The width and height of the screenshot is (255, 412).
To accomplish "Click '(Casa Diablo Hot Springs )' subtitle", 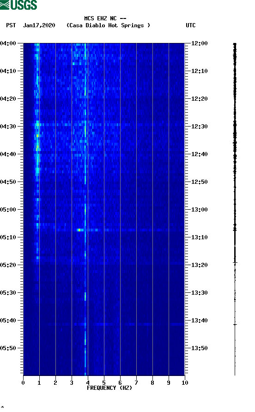I will point(108,25).
